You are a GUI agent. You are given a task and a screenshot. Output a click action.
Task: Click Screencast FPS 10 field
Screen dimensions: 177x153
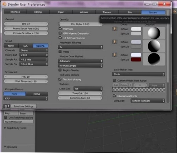tap(26, 77)
